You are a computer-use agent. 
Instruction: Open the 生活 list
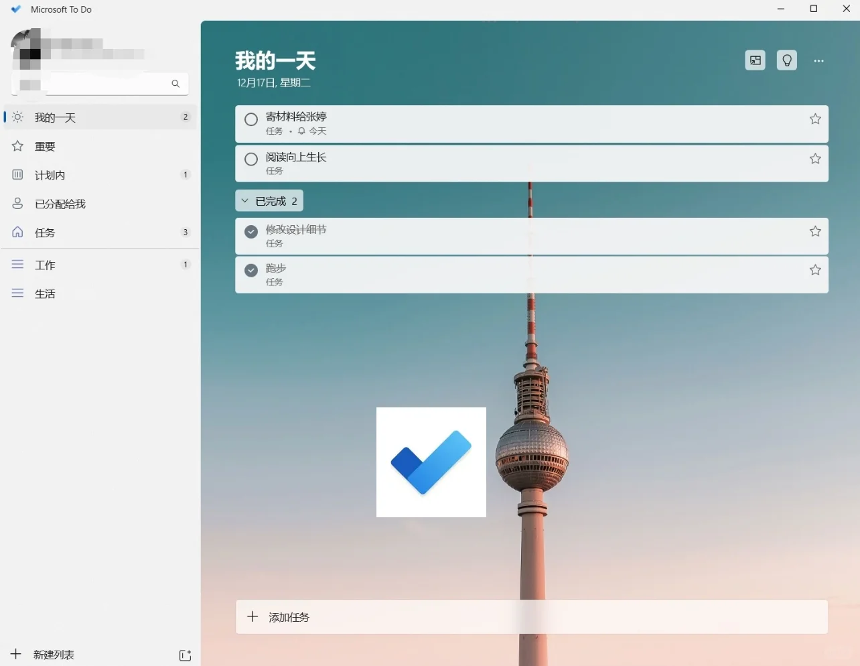point(44,293)
